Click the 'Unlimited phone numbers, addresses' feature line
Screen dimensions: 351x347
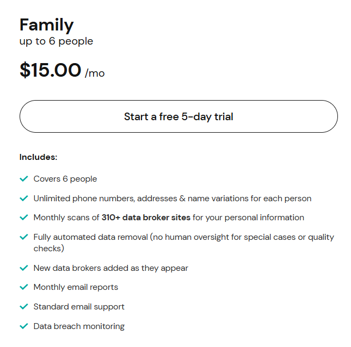click(x=172, y=199)
